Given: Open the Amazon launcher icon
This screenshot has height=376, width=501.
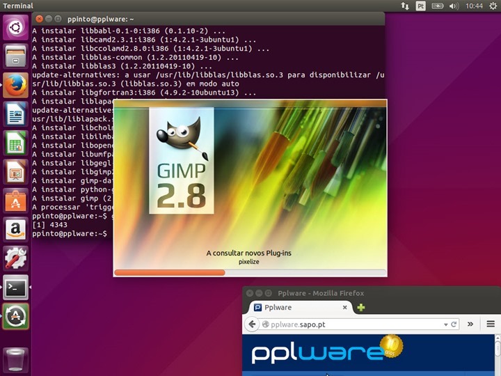Looking at the screenshot, I should click(15, 229).
